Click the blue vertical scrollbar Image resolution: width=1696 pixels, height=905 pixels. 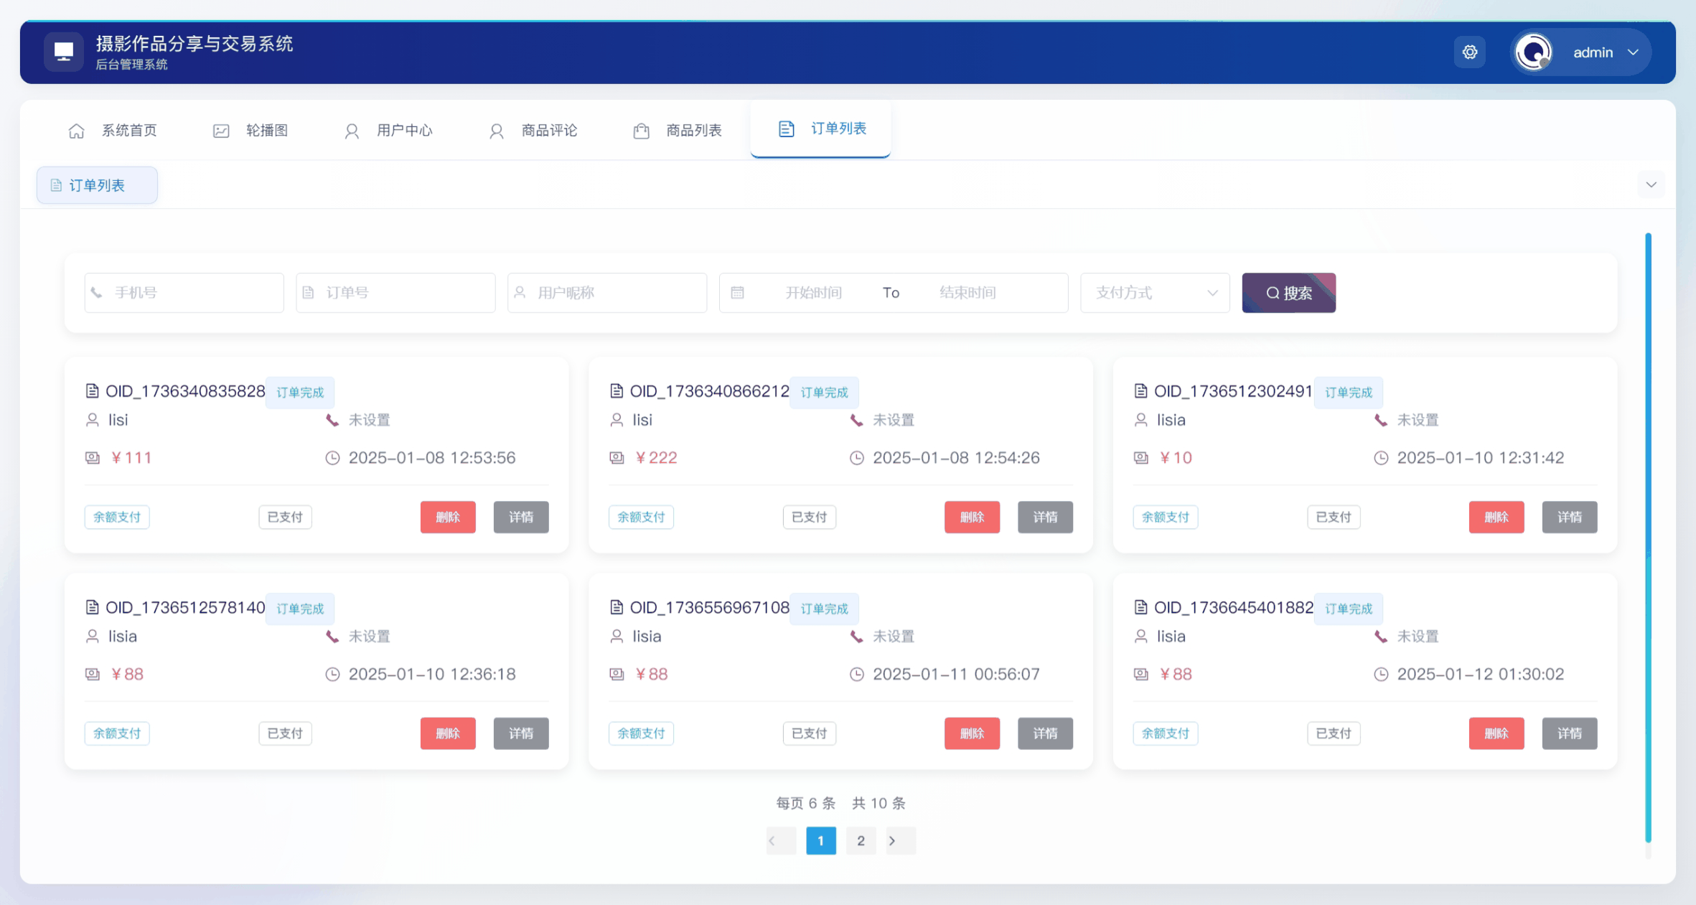(x=1648, y=538)
